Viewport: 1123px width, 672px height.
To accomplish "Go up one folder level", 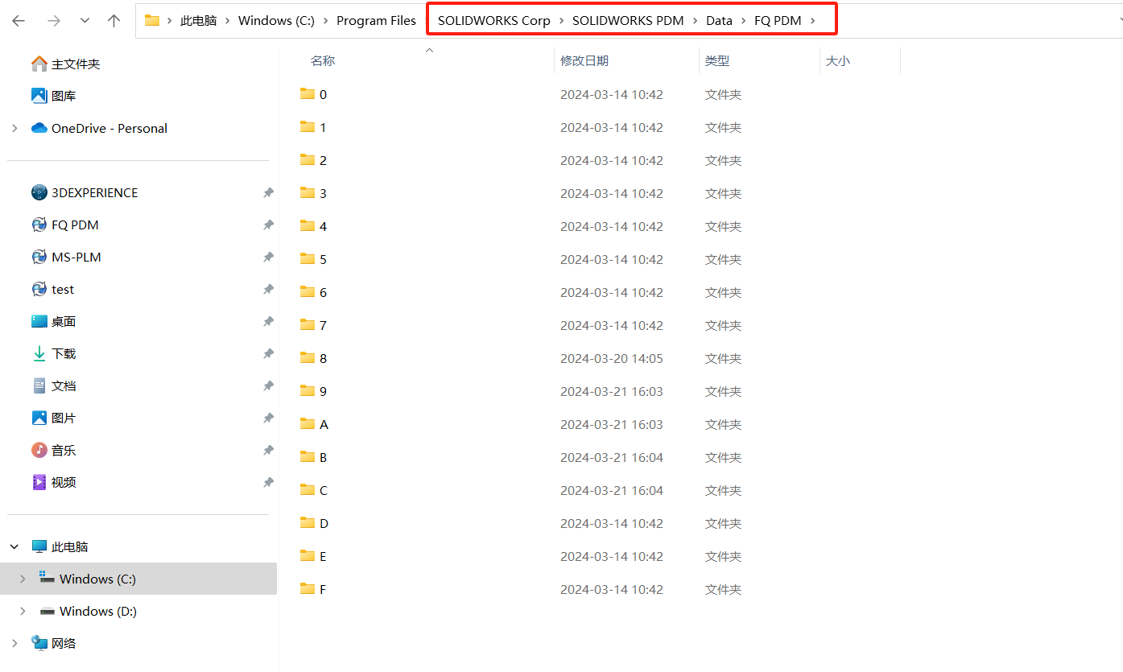I will [x=114, y=21].
